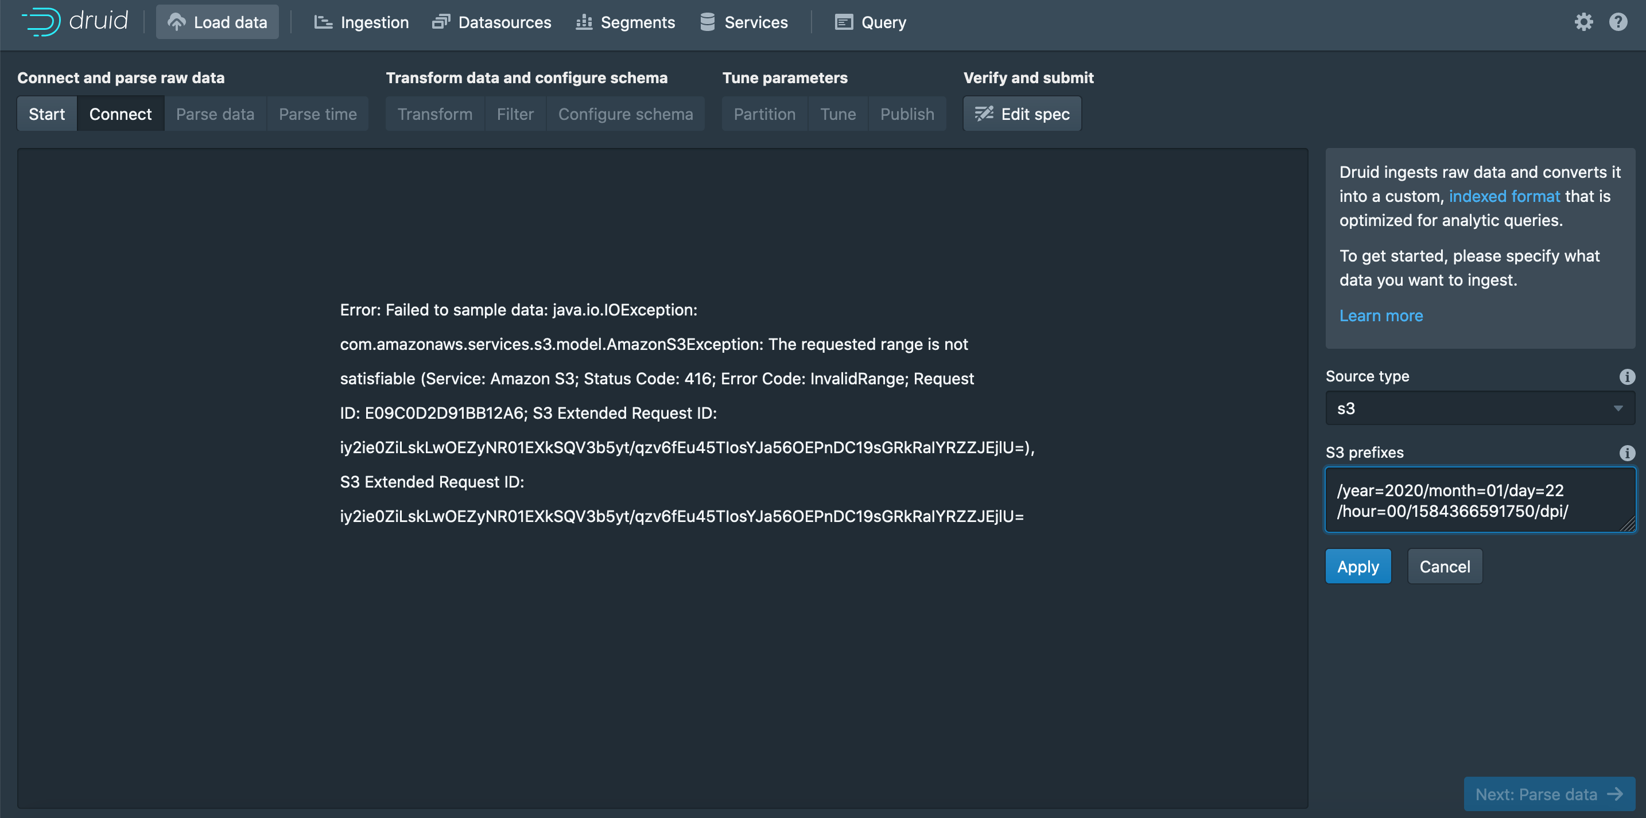
Task: Open Edit spec step
Action: tap(1022, 114)
